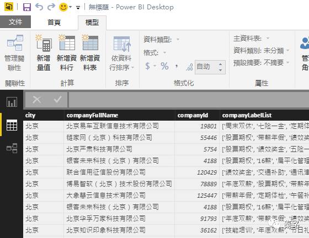This screenshot has height=238, width=309.
Task: Click cell 联合信用征信股份有限公司
Action: [119, 172]
